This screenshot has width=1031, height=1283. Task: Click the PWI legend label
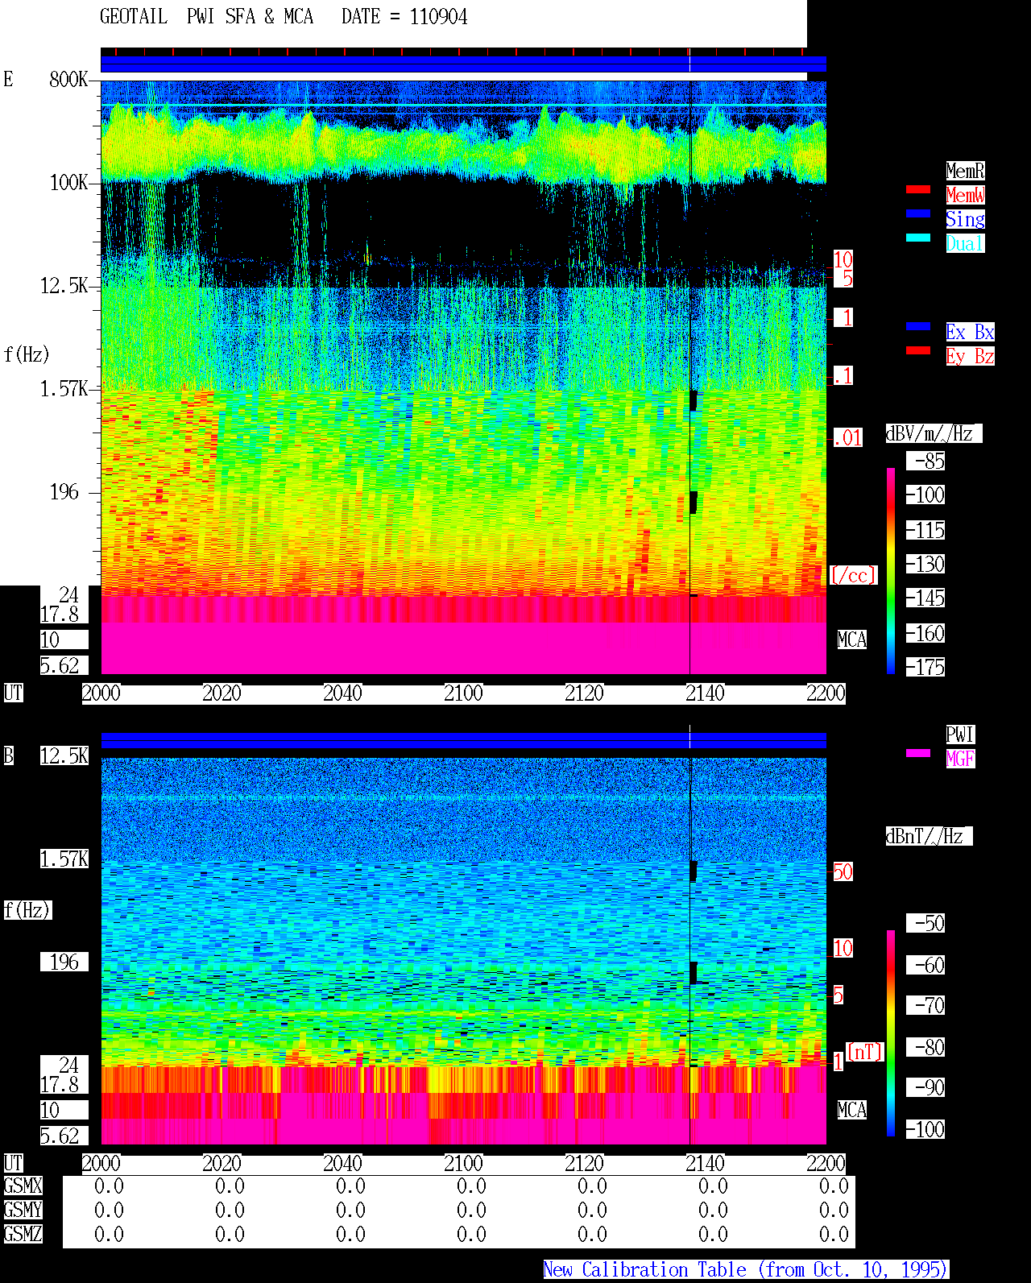[x=960, y=735]
